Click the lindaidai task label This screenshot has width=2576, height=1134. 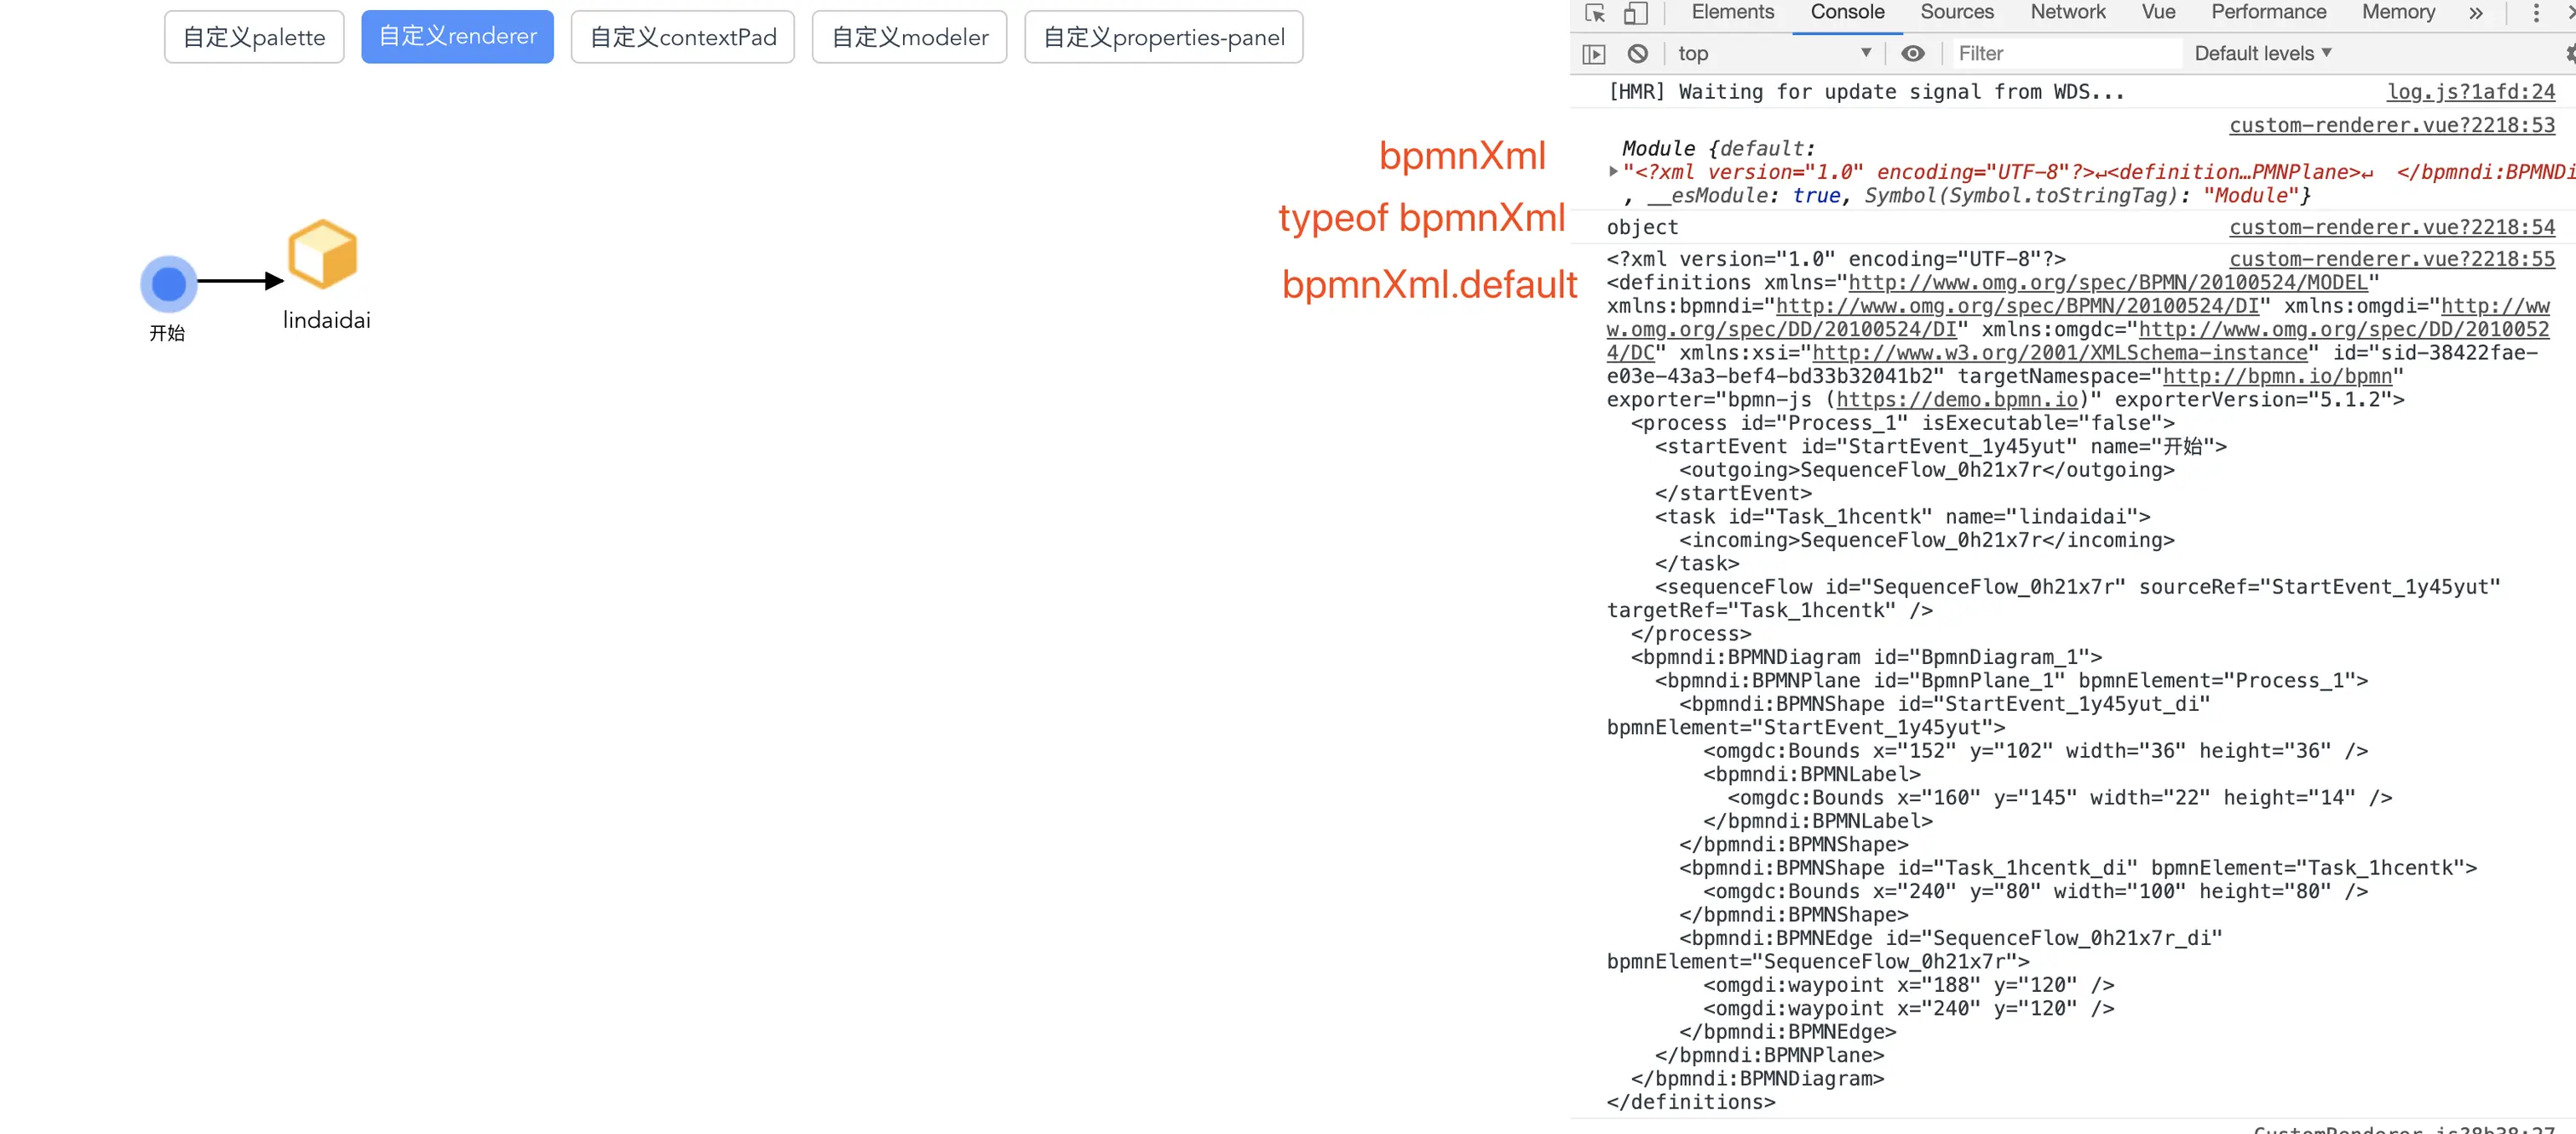326,321
